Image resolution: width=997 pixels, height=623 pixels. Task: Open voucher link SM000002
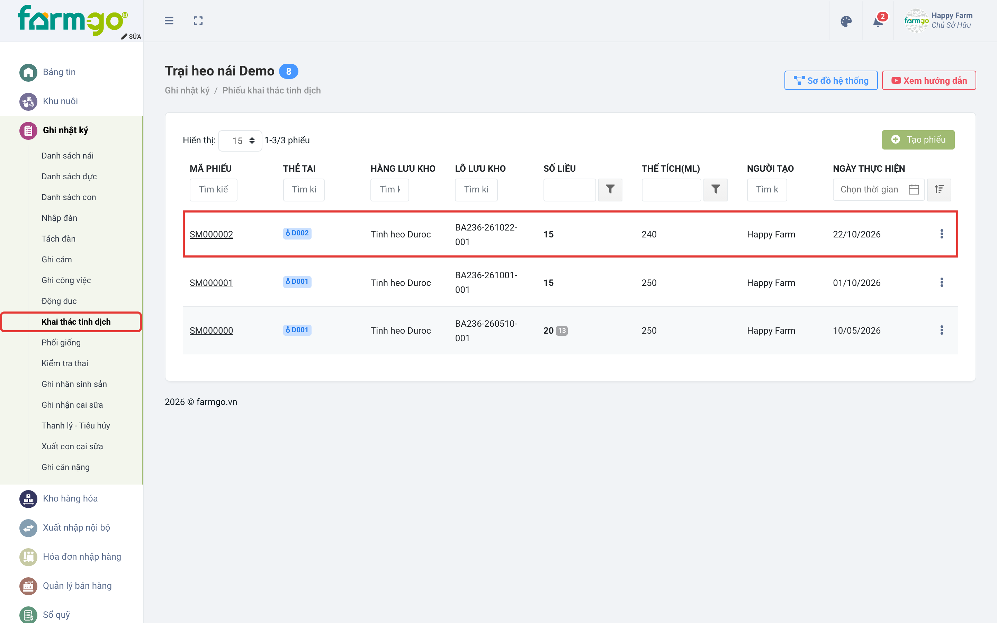pos(212,234)
